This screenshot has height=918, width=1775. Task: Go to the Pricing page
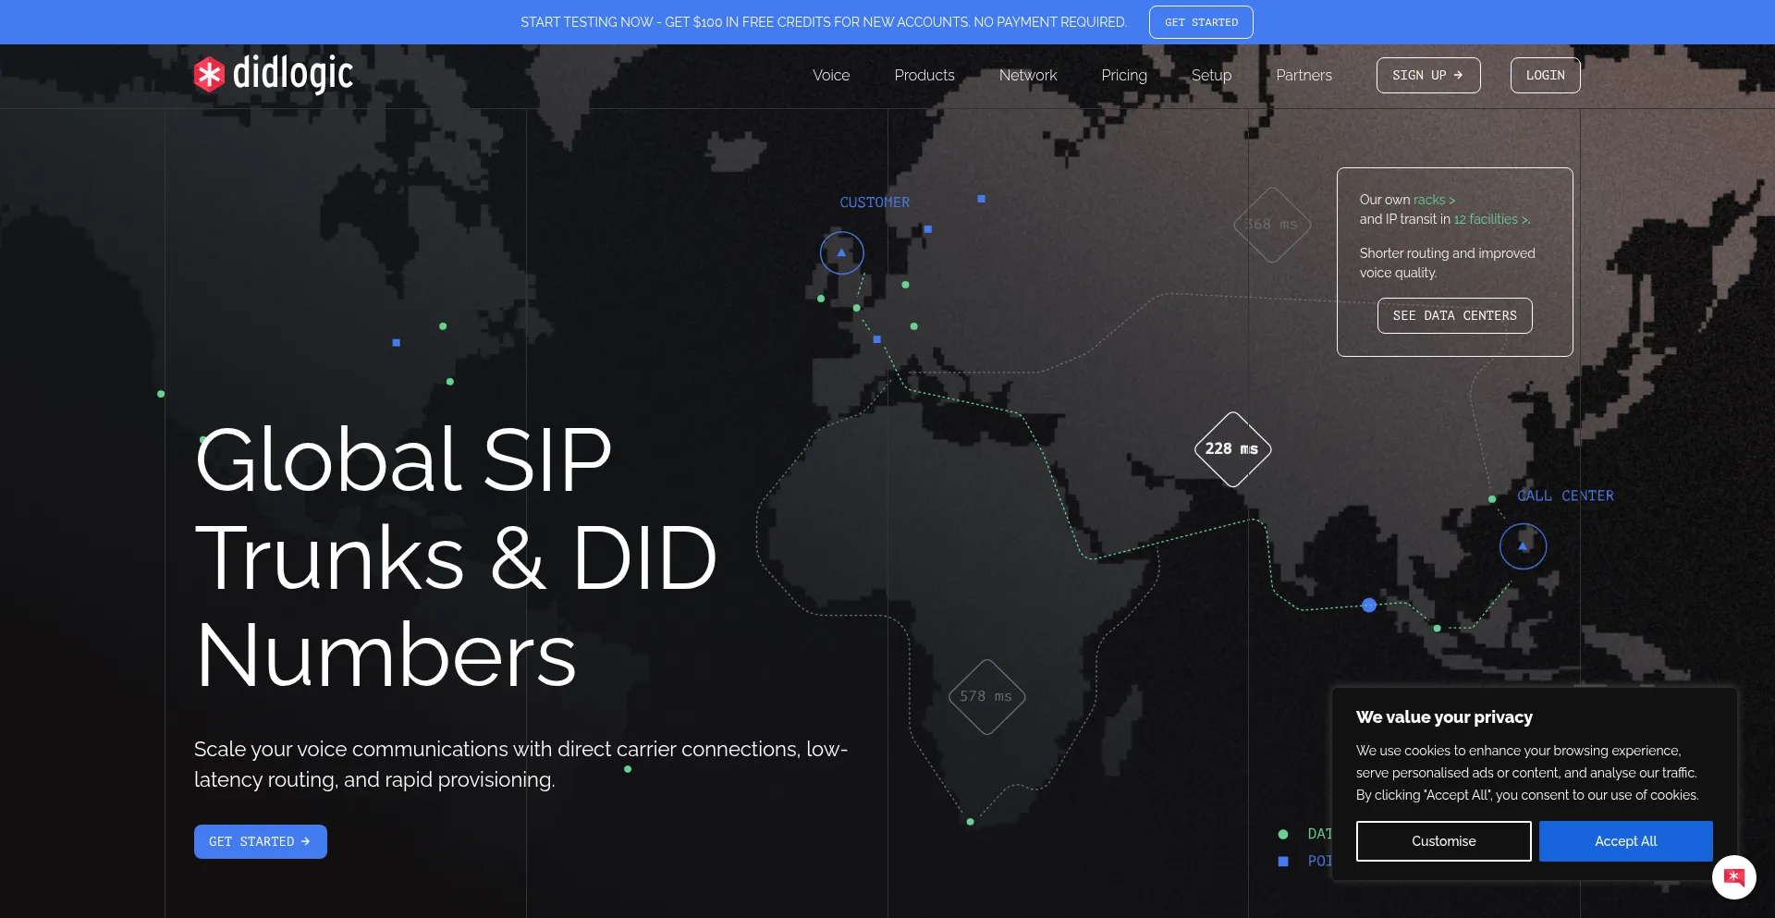[1123, 76]
